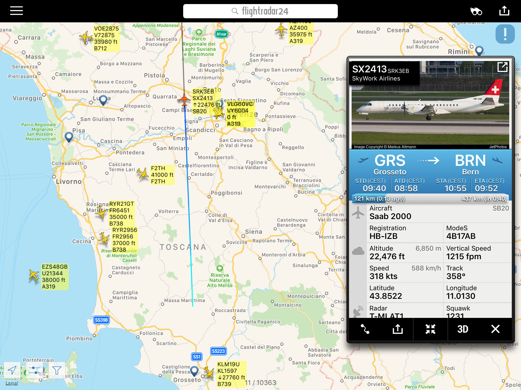The width and height of the screenshot is (521, 390).
Task: Tap the Pisa airport pin
Action: (x=69, y=137)
